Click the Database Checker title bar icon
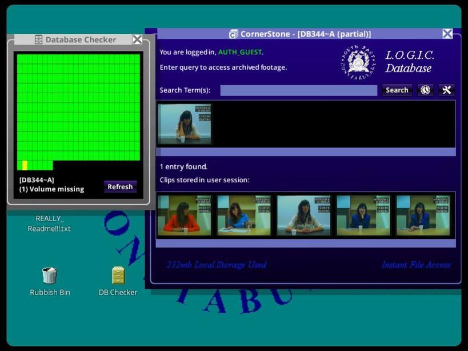Image resolution: width=468 pixels, height=351 pixels. tap(38, 40)
